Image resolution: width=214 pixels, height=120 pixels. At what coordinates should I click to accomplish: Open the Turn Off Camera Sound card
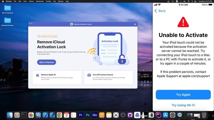(x=108, y=77)
